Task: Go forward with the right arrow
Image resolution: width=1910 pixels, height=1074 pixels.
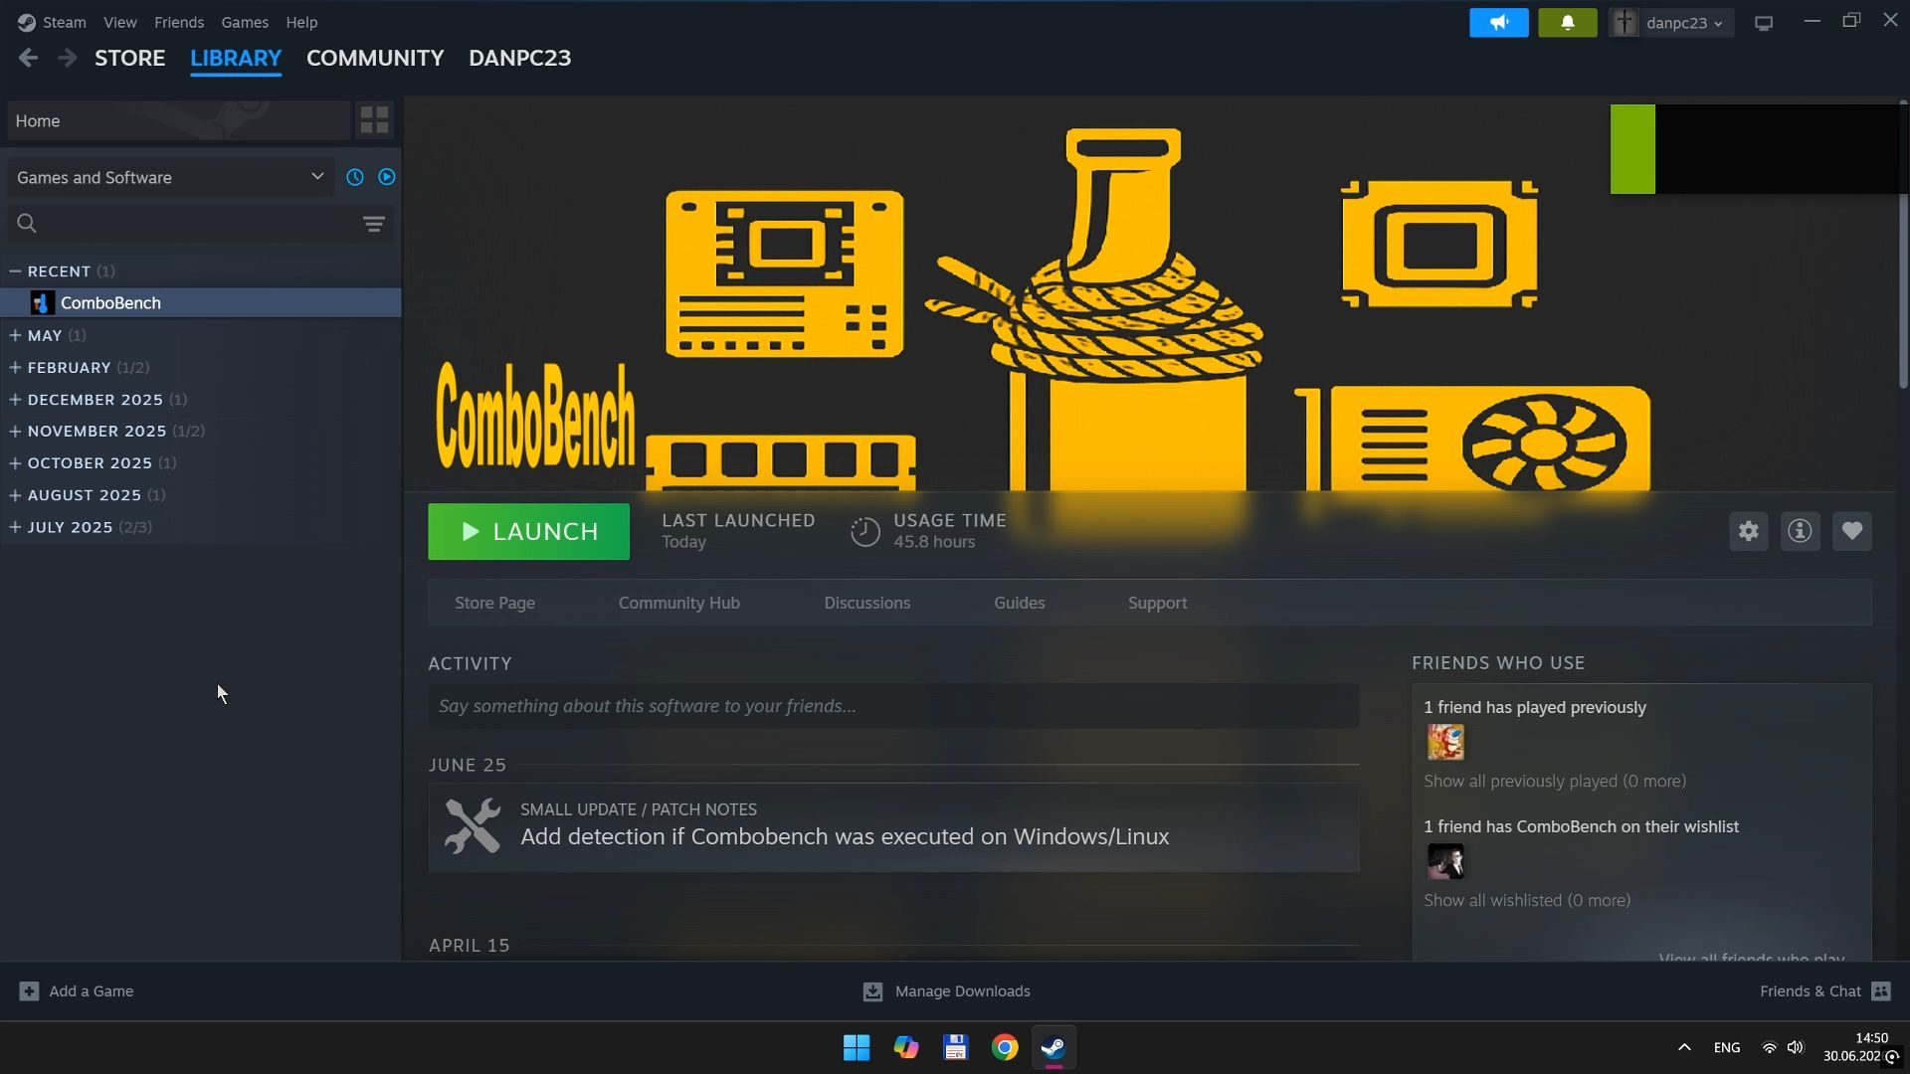Action: coord(67,58)
